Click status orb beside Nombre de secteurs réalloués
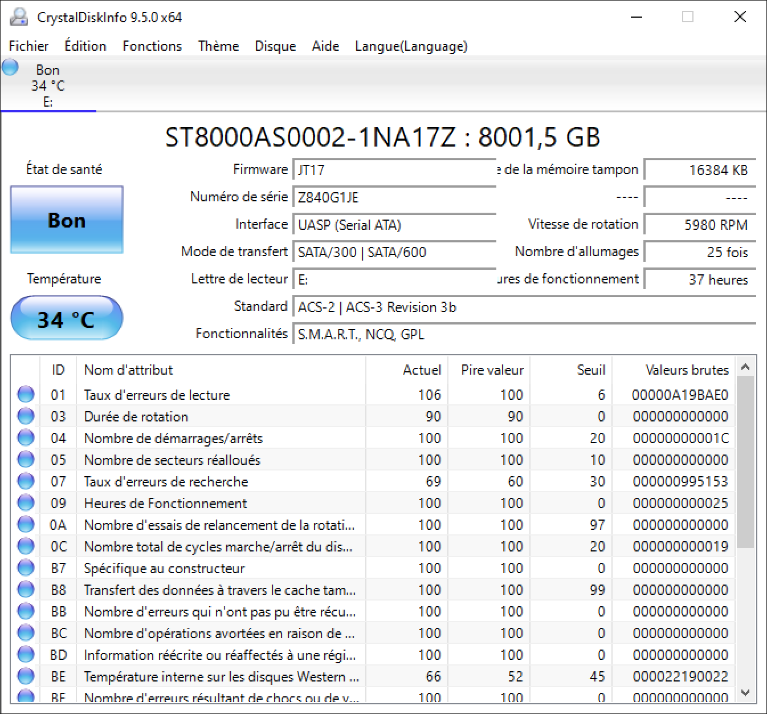Screen dimensions: 767x714 [26, 460]
